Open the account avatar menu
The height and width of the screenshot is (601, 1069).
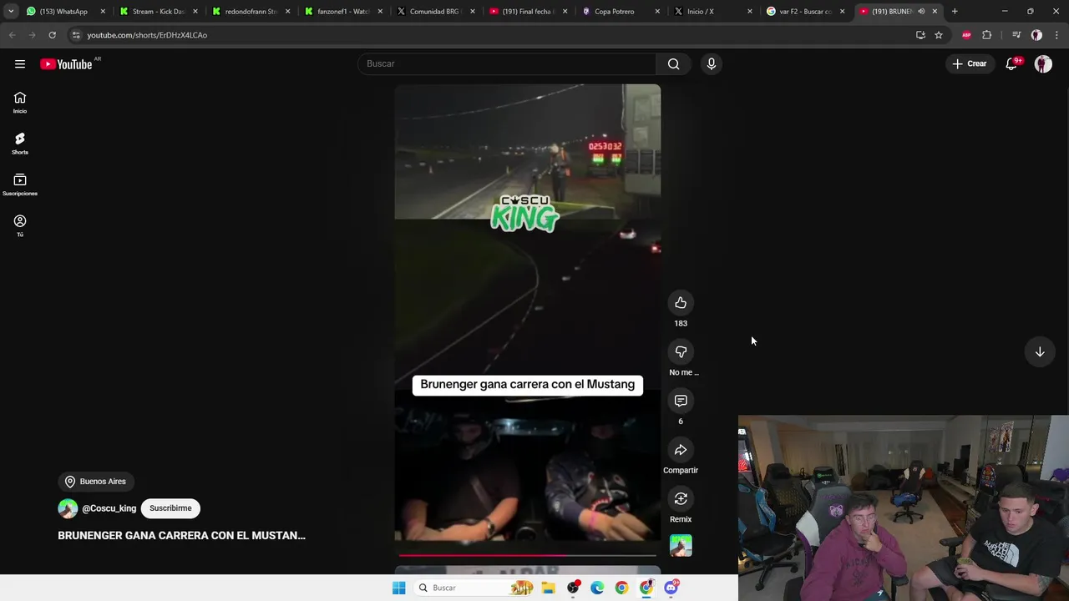tap(1043, 64)
